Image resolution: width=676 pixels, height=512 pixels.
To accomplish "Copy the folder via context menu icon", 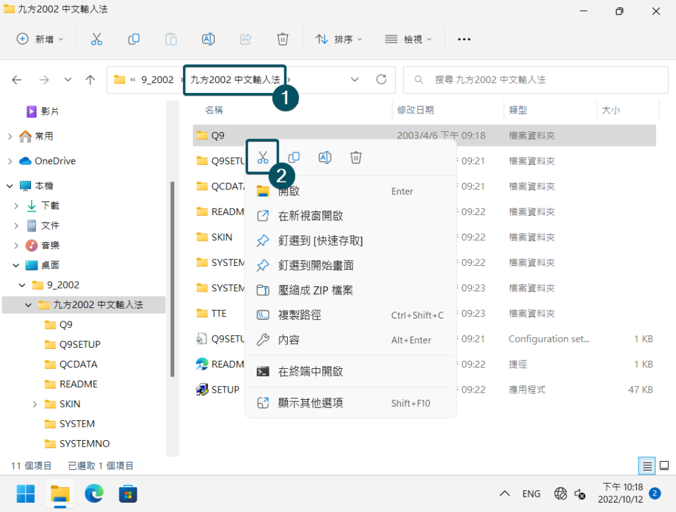I will pyautogui.click(x=294, y=157).
